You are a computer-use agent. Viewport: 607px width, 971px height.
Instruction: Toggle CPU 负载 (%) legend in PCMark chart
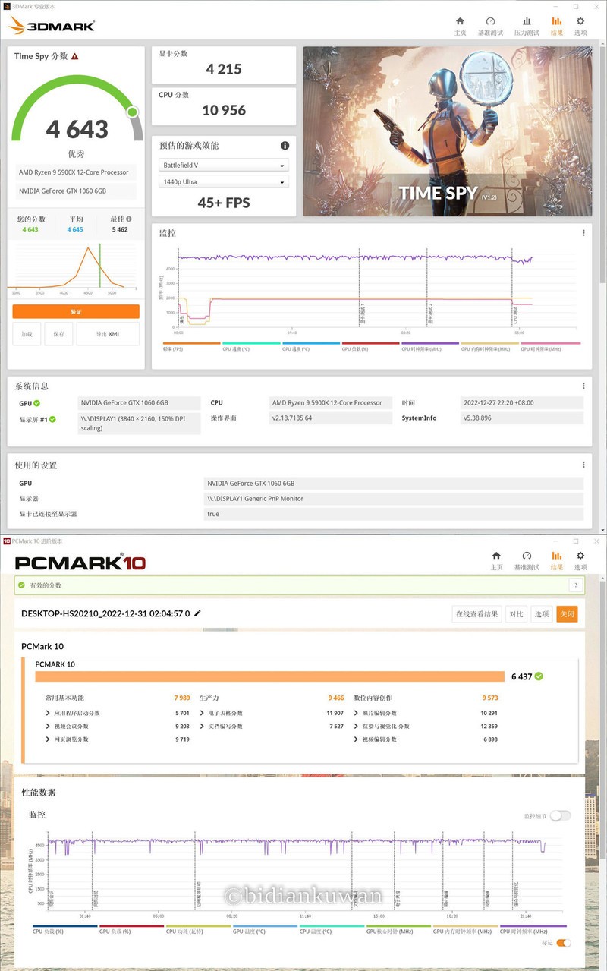coord(64,928)
